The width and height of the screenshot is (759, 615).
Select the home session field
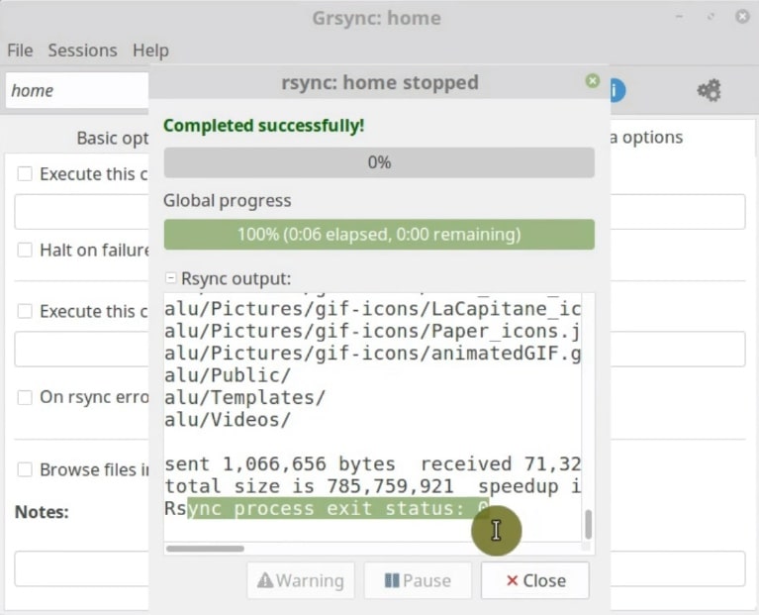[77, 90]
